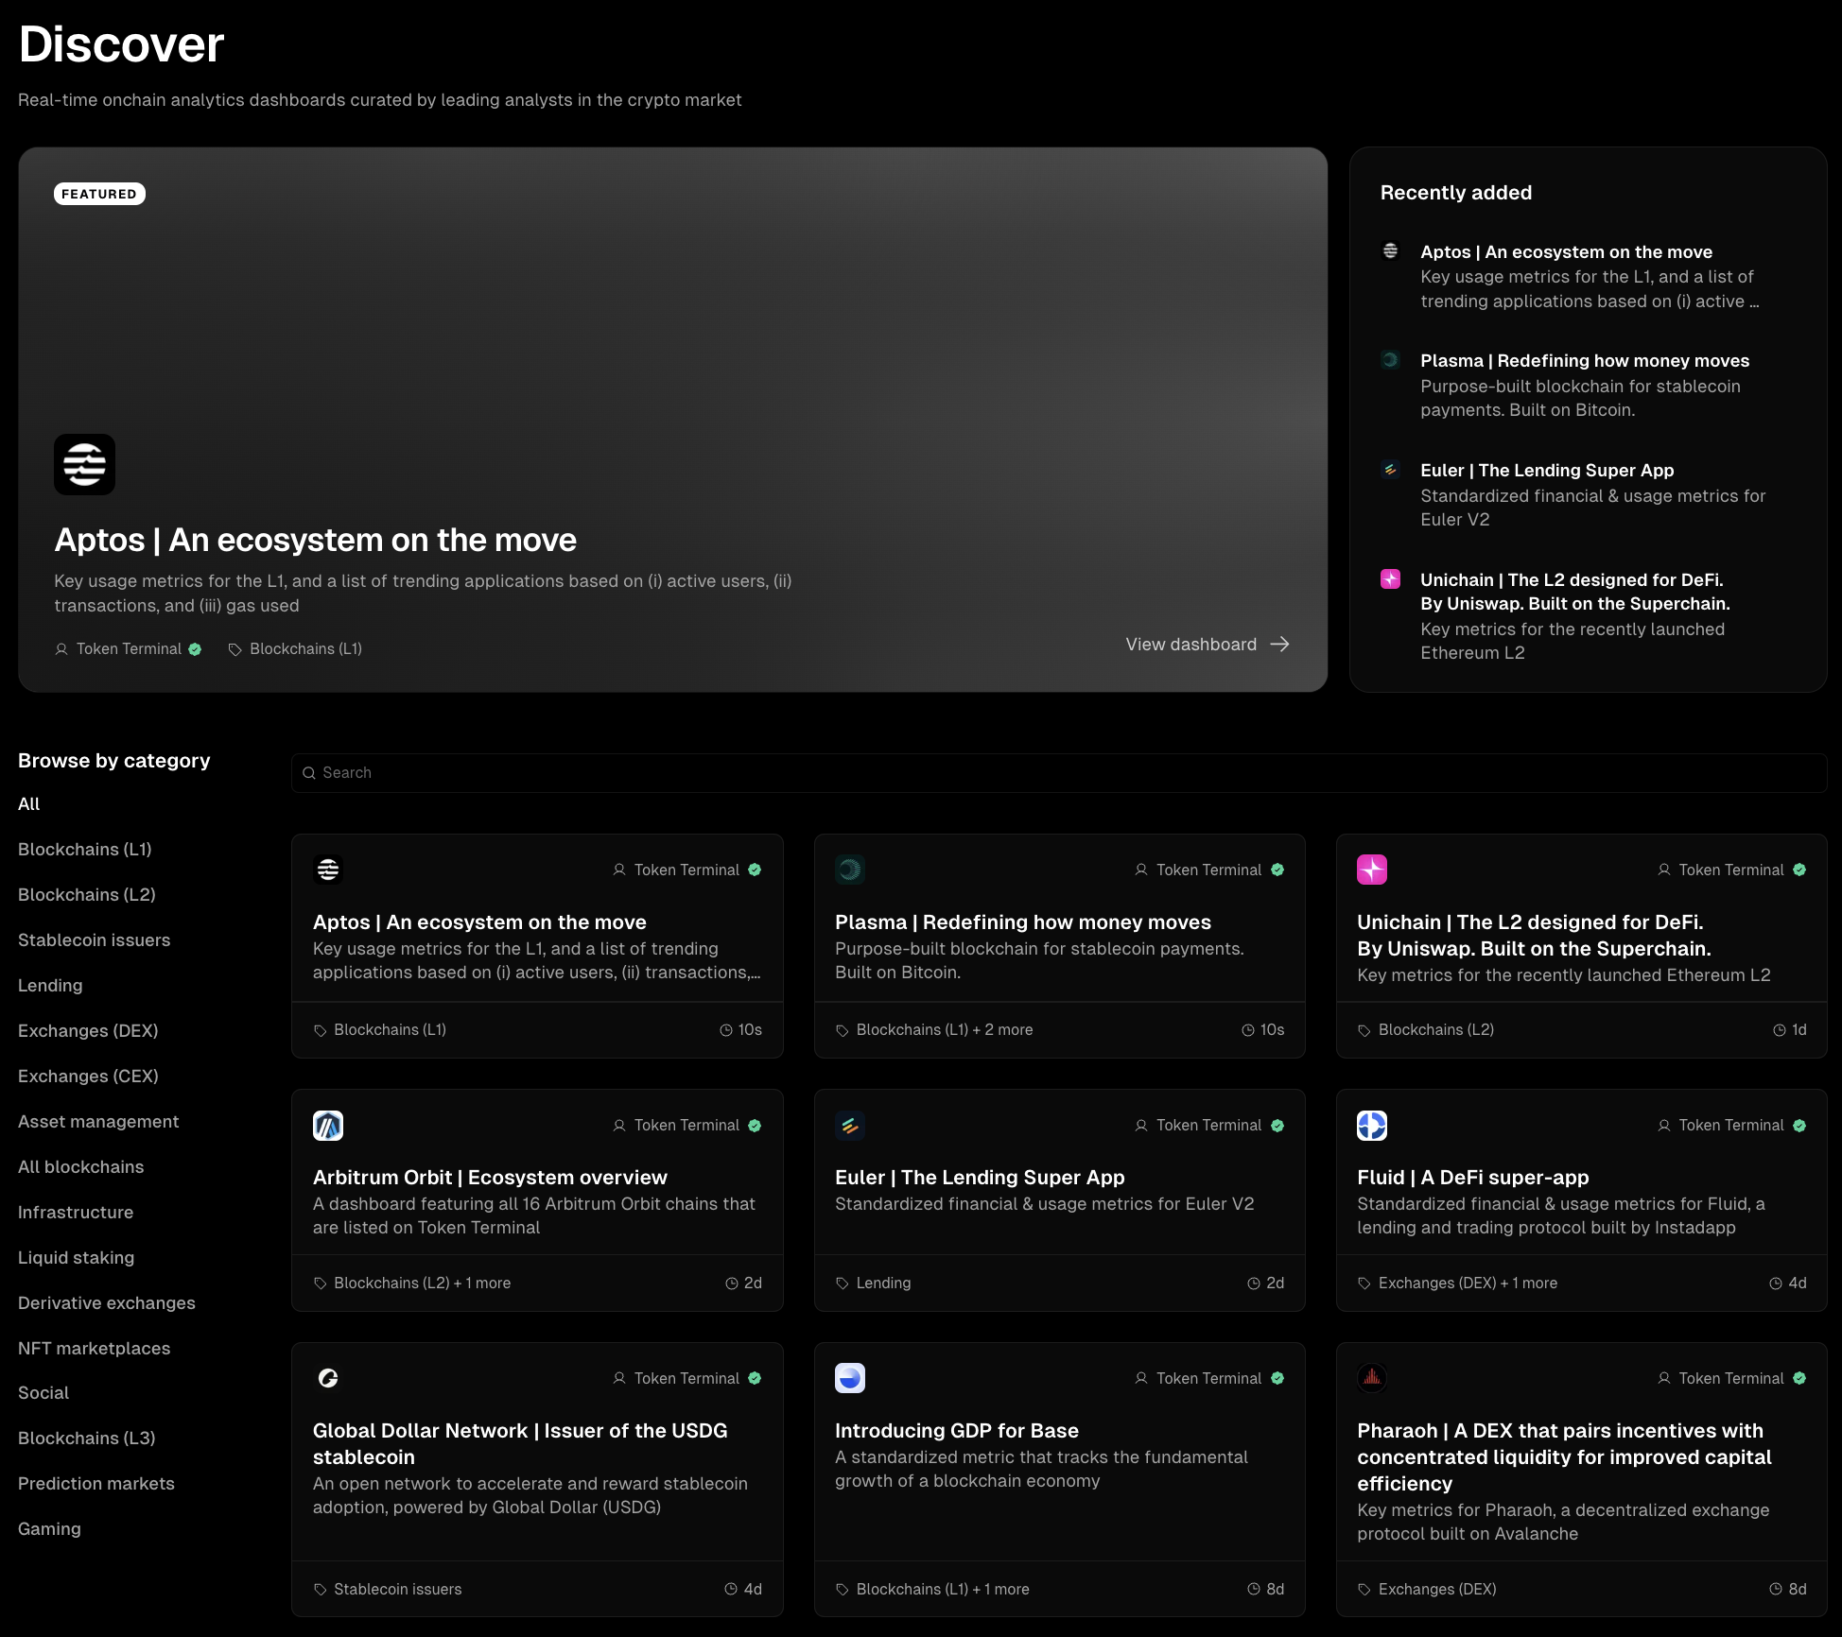Click the Unichain pink icon in Recently added
The width and height of the screenshot is (1842, 1637).
tap(1390, 579)
